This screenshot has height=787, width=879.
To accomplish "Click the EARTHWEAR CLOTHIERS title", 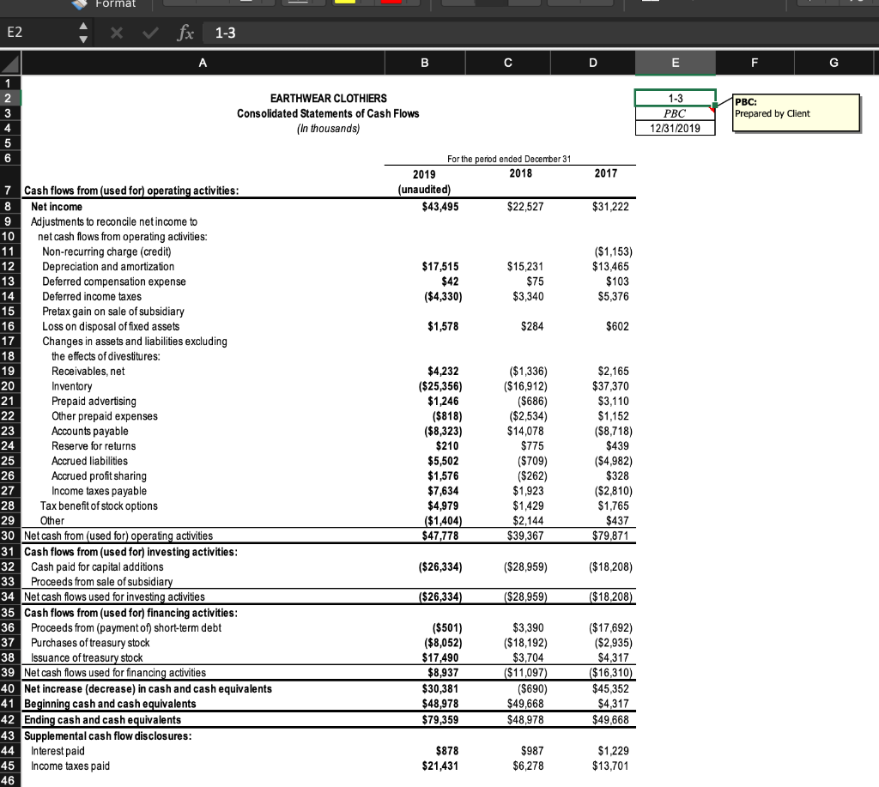I will (329, 98).
